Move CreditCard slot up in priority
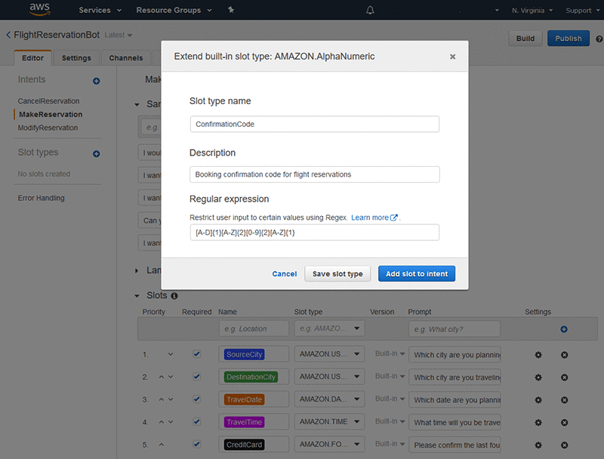The image size is (604, 459). (162, 445)
